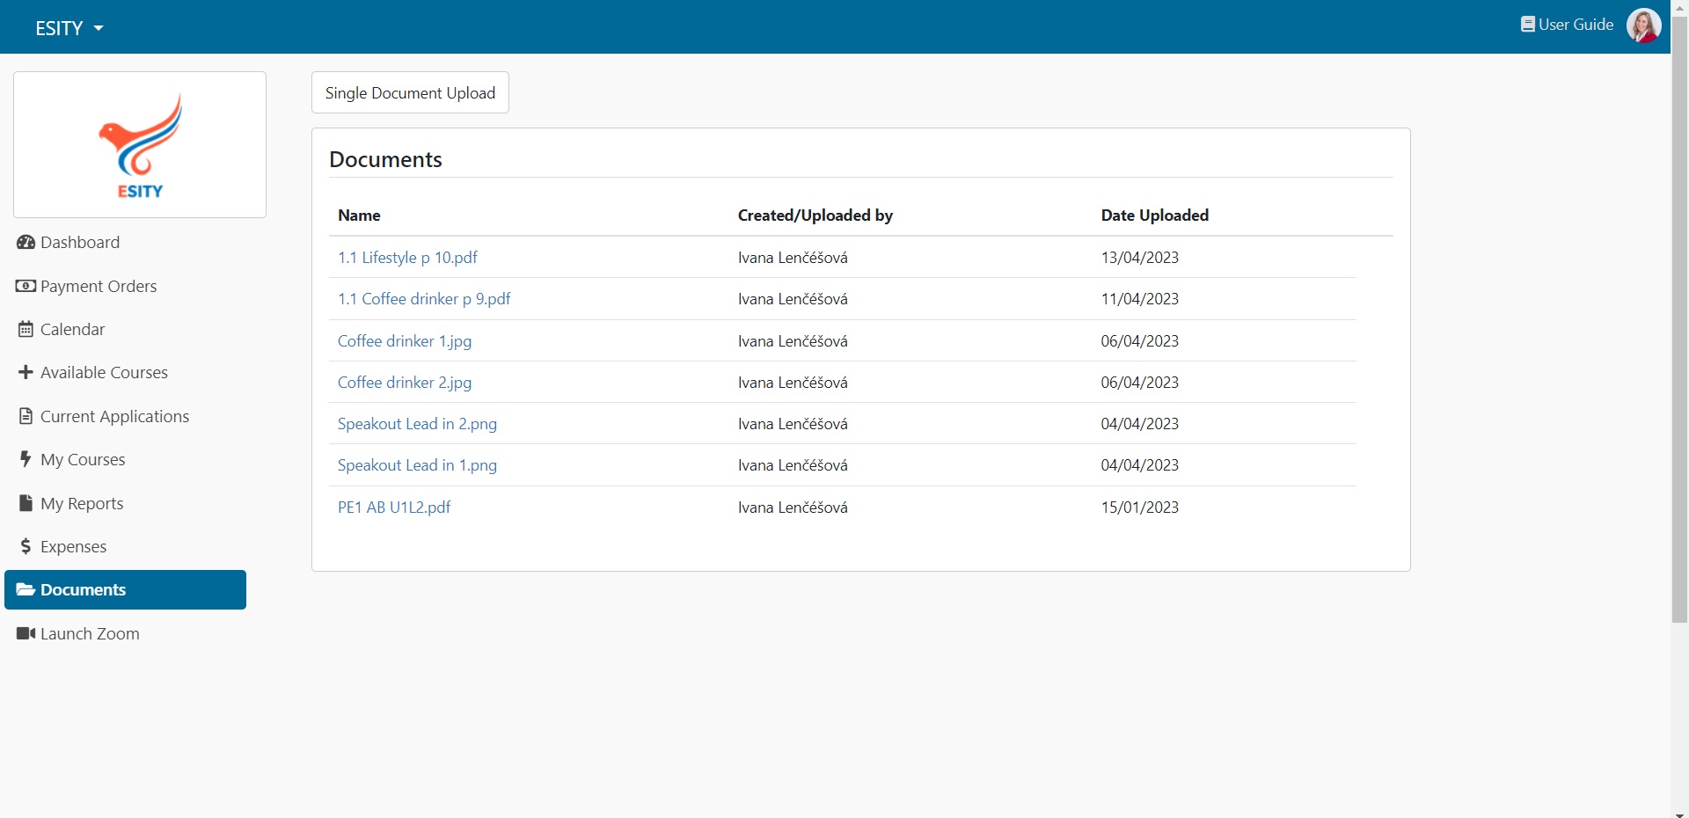
Task: Open 1.1 Coffee drinker p 9.pdf
Action: [424, 299]
